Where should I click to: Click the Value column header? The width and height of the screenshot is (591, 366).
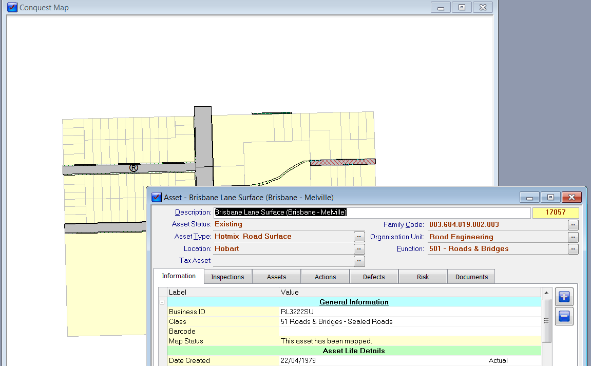click(x=410, y=292)
